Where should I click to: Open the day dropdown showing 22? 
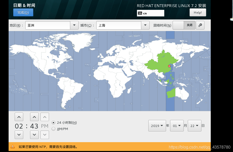195,126
